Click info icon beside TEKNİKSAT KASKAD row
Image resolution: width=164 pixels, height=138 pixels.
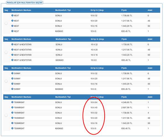coord(12,128)
